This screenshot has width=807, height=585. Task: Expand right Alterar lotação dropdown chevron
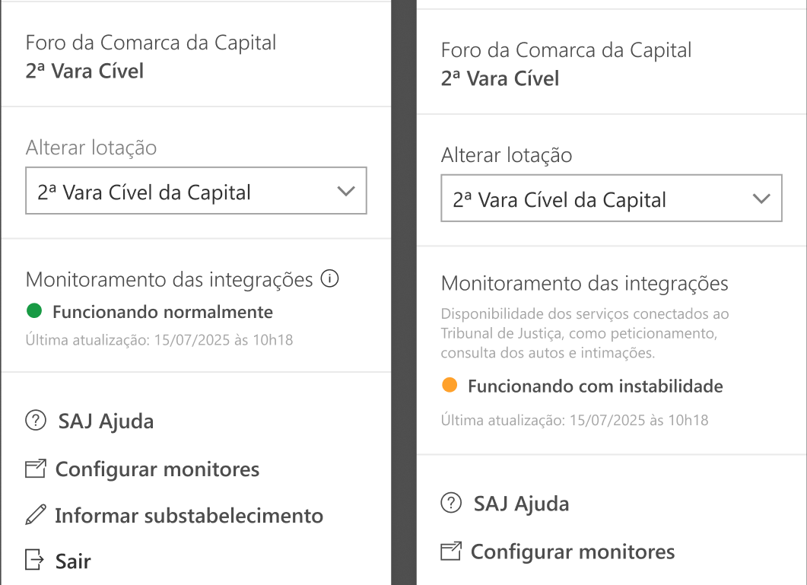(761, 199)
